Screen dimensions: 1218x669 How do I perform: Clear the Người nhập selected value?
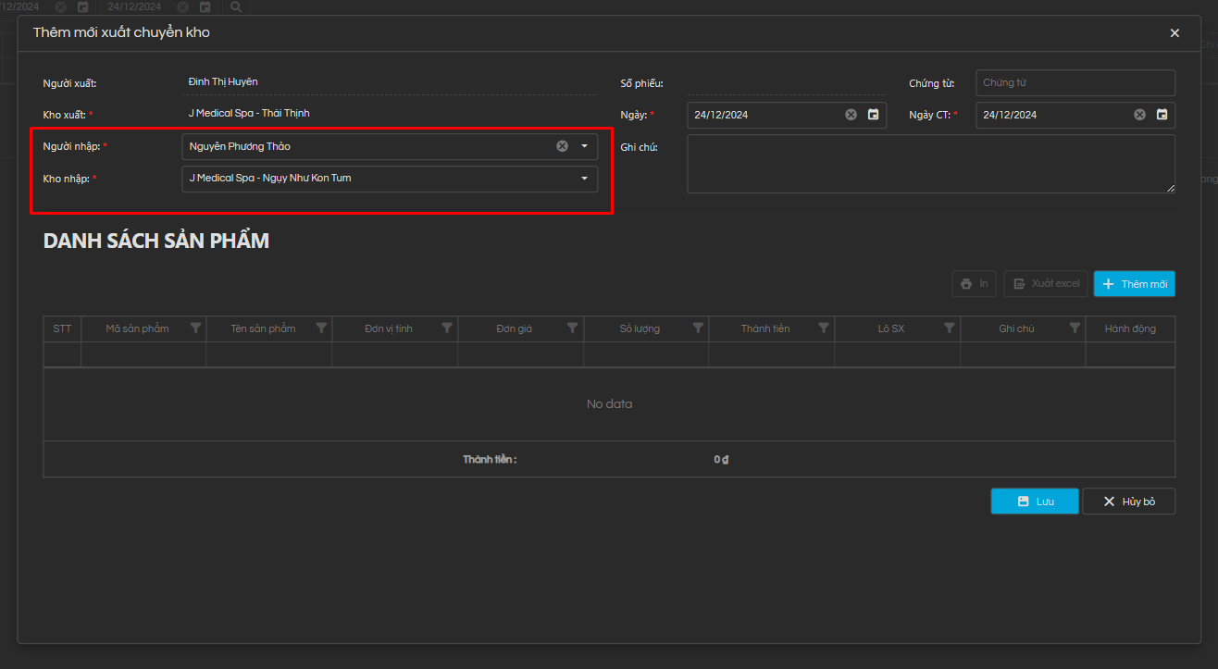pos(562,146)
